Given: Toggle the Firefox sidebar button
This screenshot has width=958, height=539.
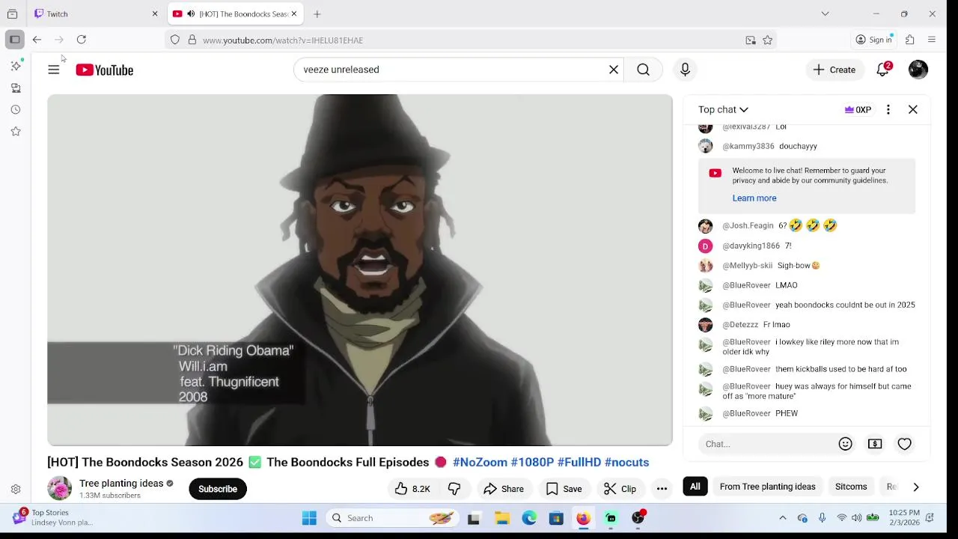Looking at the screenshot, I should click(x=15, y=40).
